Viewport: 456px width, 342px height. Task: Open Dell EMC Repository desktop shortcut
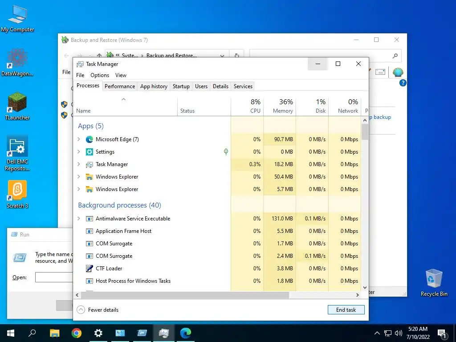[x=17, y=153]
